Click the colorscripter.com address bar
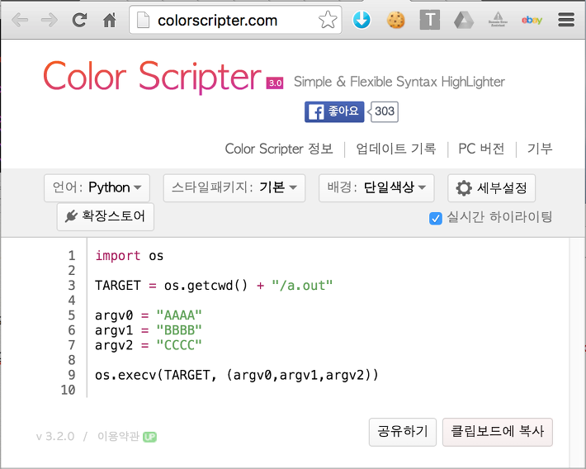 [x=235, y=20]
